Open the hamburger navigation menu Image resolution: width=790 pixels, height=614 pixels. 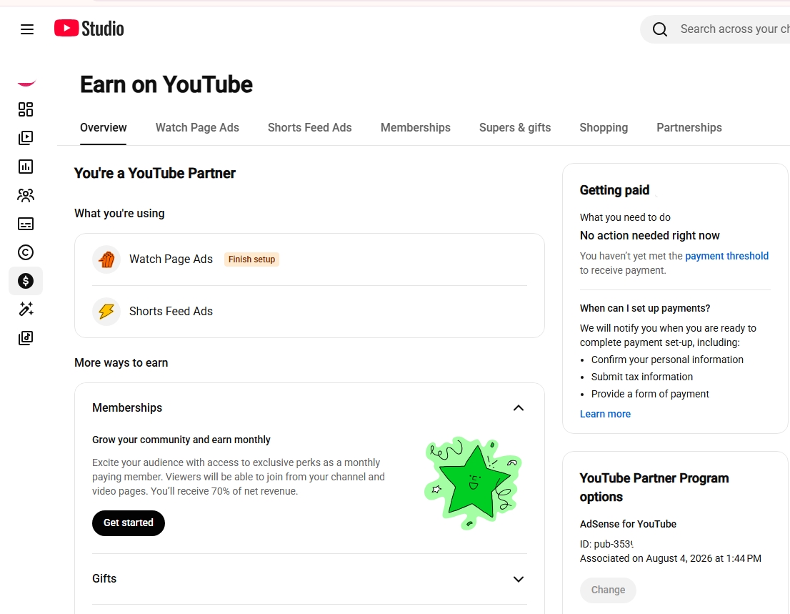pos(27,29)
